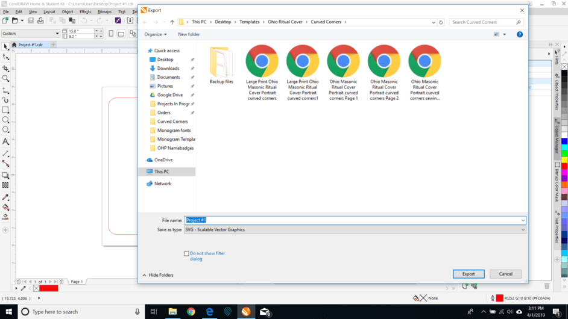Select the Transparency tool checker icon

click(x=5, y=185)
